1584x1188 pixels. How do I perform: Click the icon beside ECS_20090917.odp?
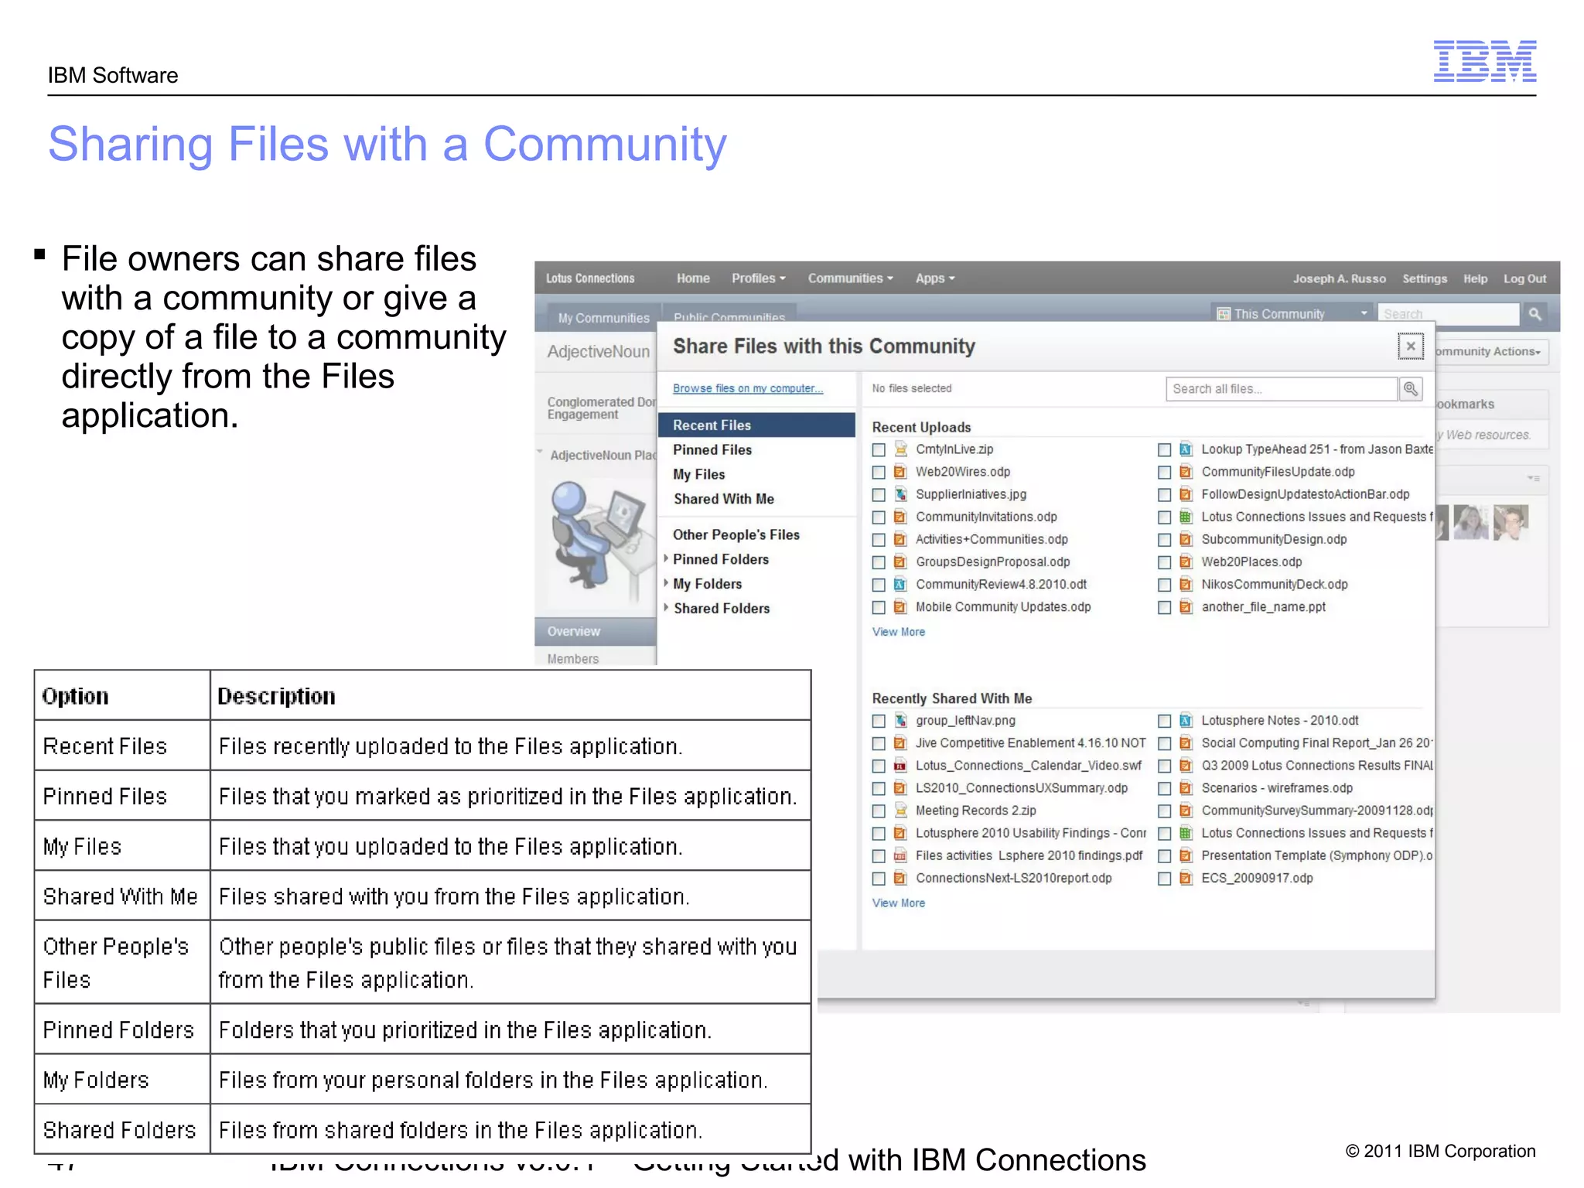click(1186, 878)
